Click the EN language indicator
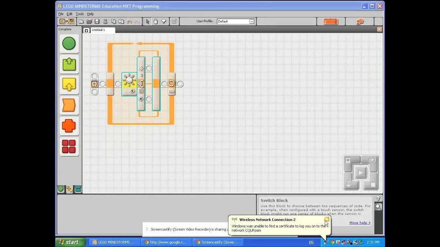This screenshot has width=440, height=247. (311, 243)
